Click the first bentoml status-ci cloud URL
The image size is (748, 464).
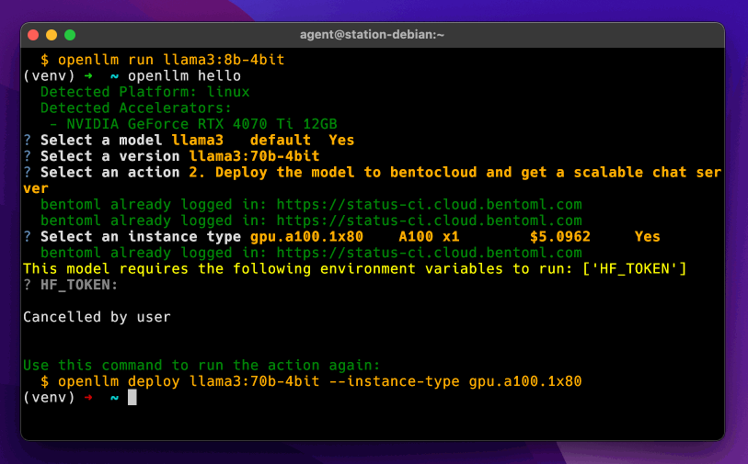429,205
